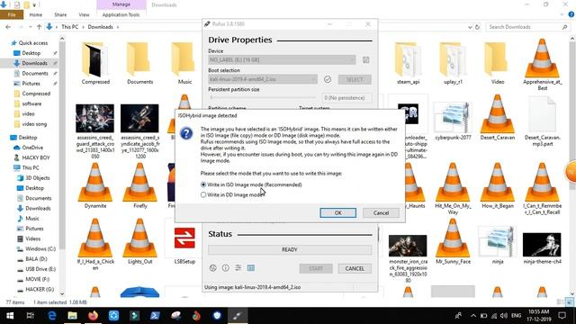
Task: Open View tab in Explorer ribbon
Action: pos(84,14)
